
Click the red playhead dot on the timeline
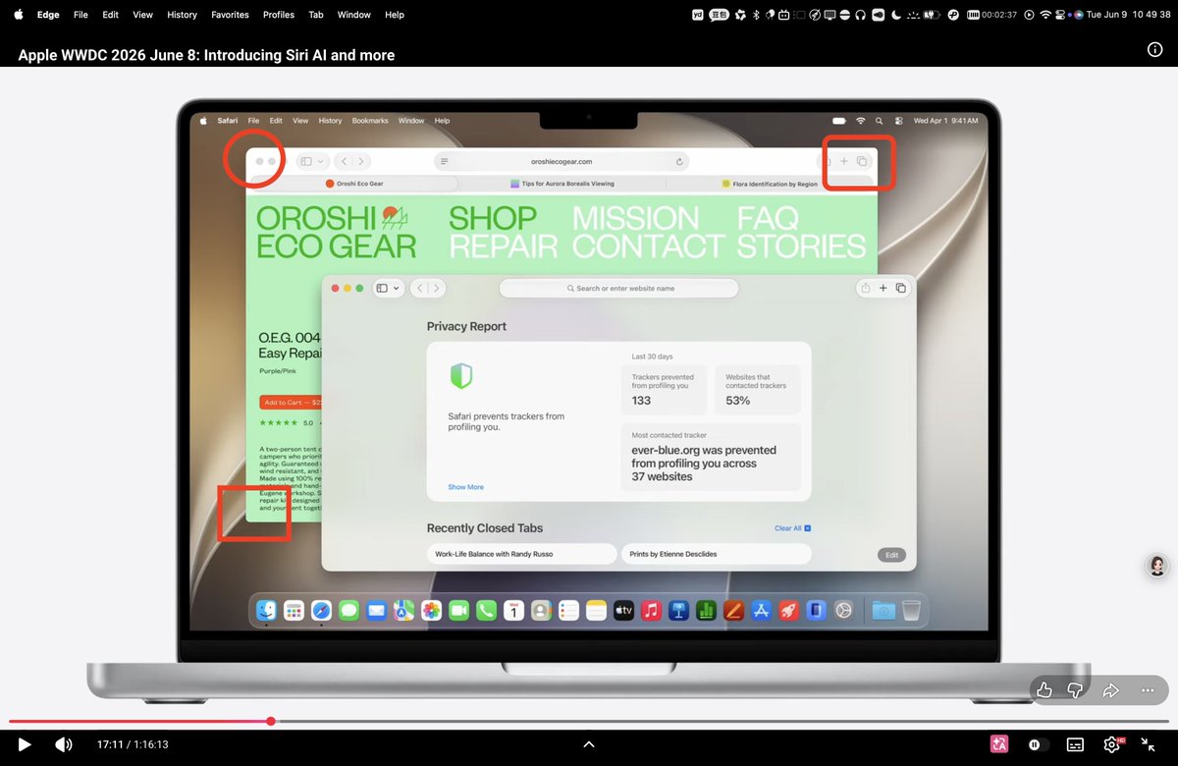tap(271, 721)
